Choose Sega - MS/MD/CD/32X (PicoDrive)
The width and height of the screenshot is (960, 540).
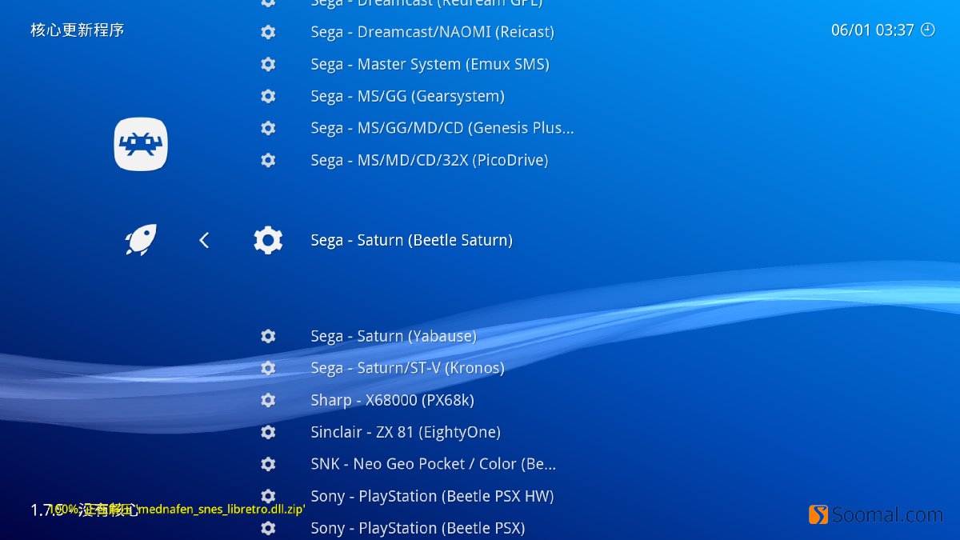pos(430,160)
